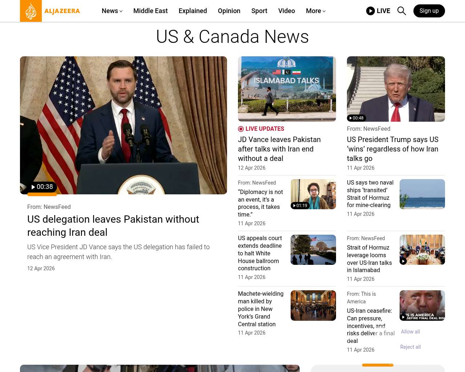Open the Sport menu item

[x=259, y=11]
